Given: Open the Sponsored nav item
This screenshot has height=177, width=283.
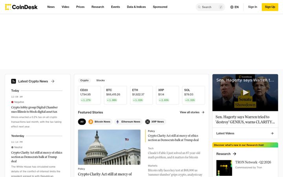Looking at the screenshot, I should (x=160, y=7).
